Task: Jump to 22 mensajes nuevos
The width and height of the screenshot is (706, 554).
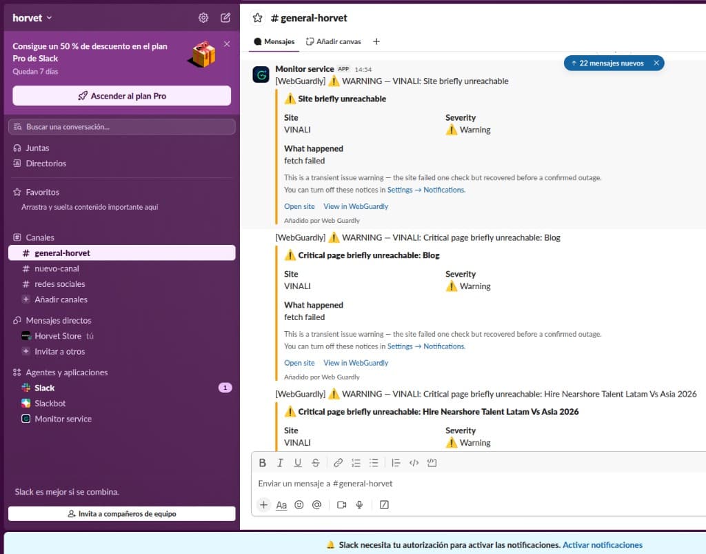Action: (x=607, y=63)
